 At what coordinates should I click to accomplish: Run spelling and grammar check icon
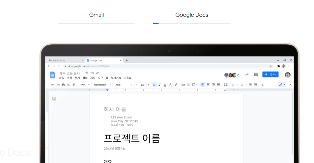point(69,85)
